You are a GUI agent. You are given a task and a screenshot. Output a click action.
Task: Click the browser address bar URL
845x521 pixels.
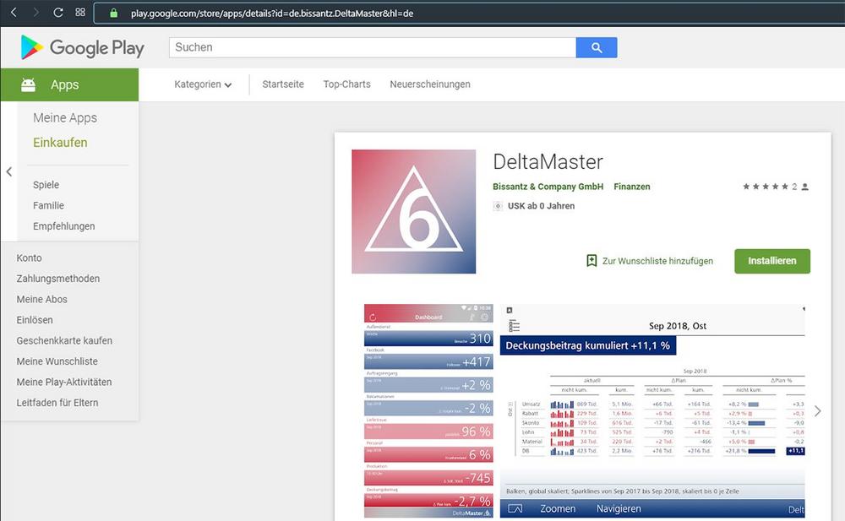[272, 13]
